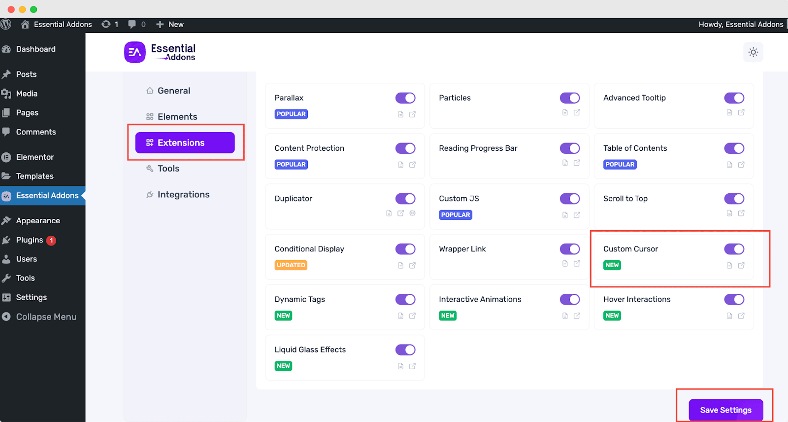Open Parallax demo external link icon
This screenshot has width=788, height=422.
click(412, 114)
